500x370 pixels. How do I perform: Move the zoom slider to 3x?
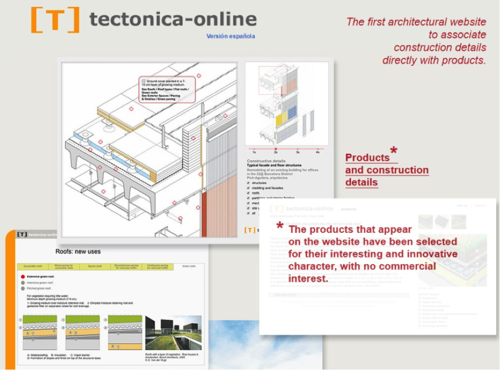298,149
